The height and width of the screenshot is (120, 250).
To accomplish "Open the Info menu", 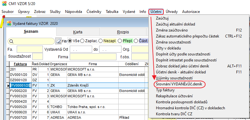I will point(143,12).
